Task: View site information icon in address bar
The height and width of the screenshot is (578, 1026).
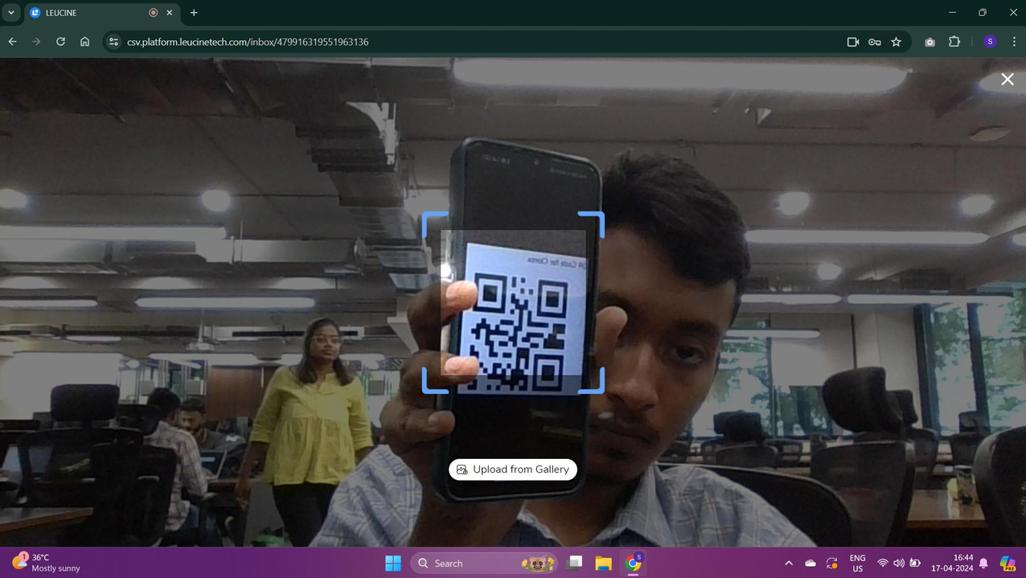Action: tap(113, 42)
